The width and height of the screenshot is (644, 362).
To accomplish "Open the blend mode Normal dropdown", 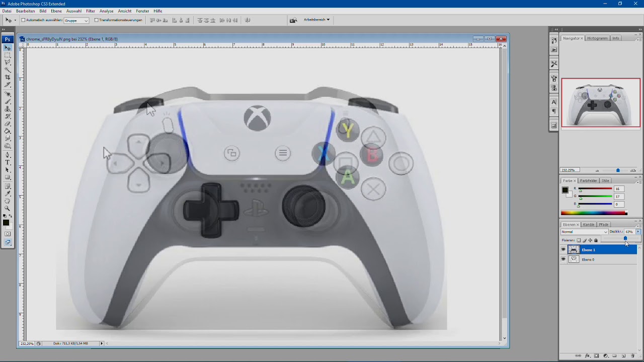I will click(x=584, y=232).
